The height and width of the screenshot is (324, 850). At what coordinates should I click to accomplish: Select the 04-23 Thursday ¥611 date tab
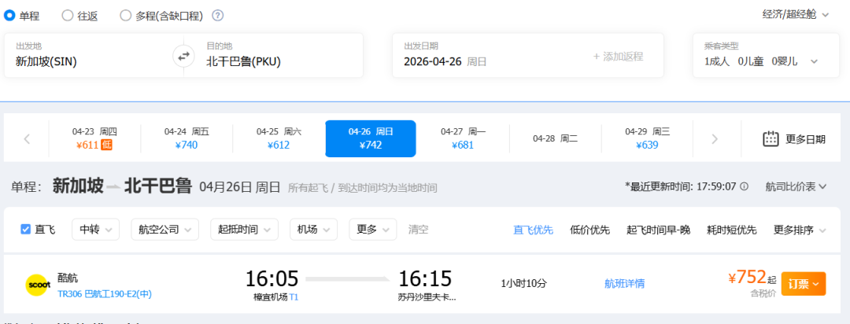[x=94, y=138]
